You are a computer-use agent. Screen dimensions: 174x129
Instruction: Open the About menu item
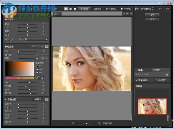(x=160, y=9)
